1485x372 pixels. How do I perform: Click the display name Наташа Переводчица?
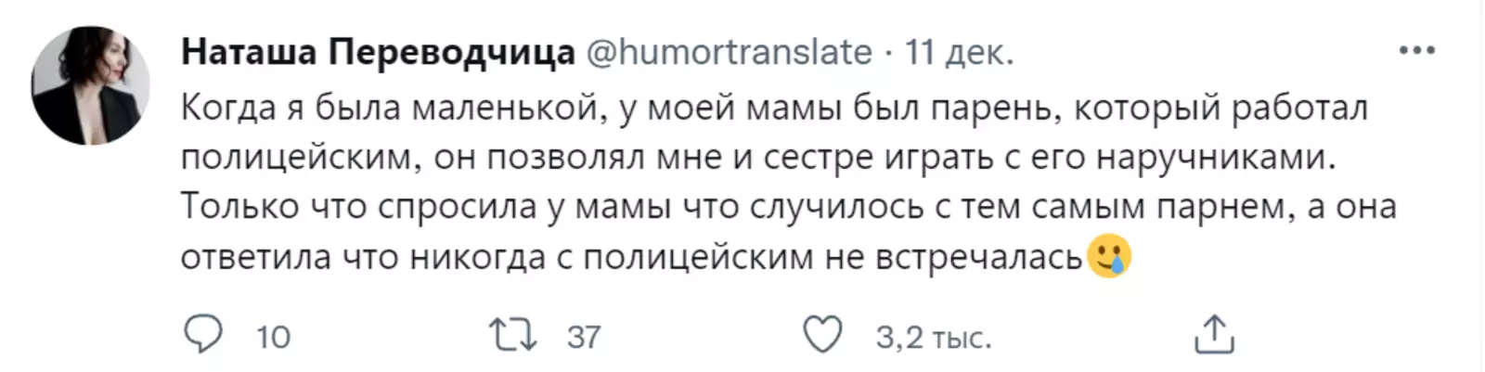click(x=378, y=52)
